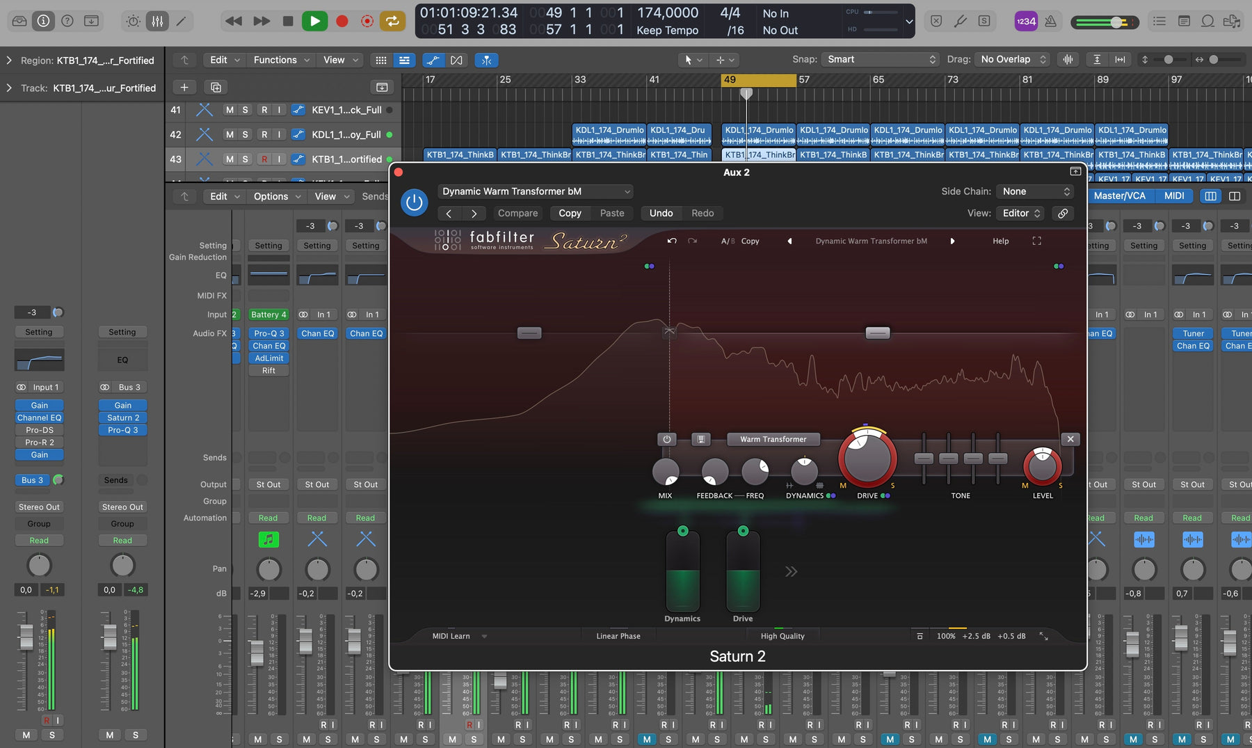Click the red Record button
The image size is (1252, 748).
point(342,21)
